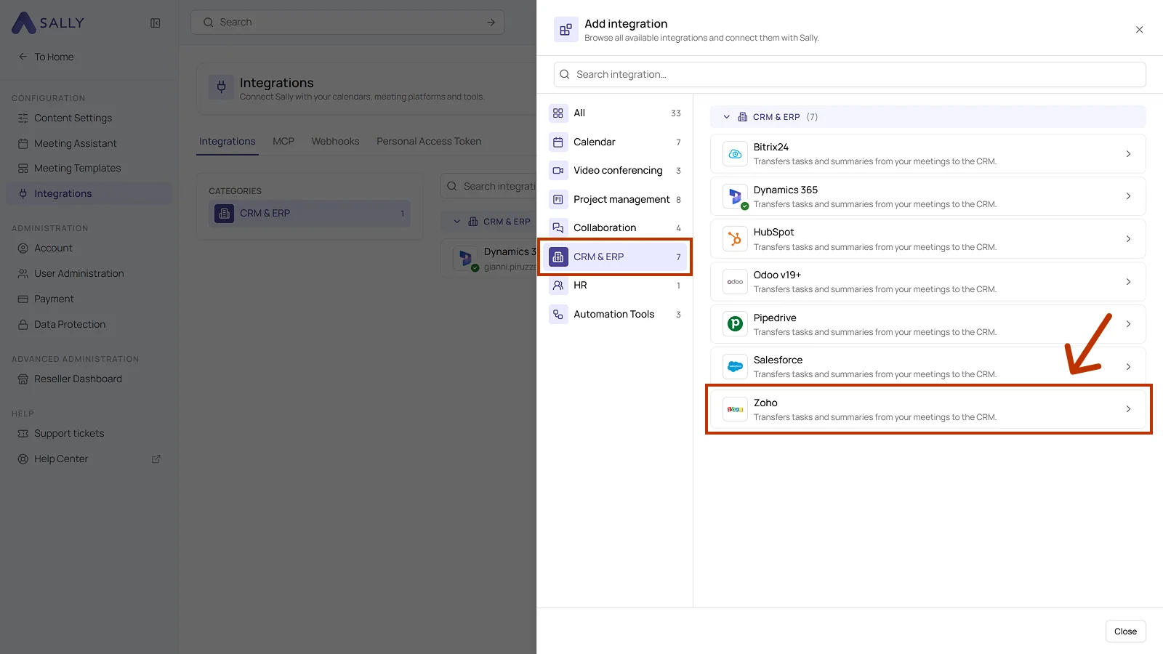The image size is (1163, 654).
Task: Click the Odoo logo icon
Action: click(x=735, y=282)
